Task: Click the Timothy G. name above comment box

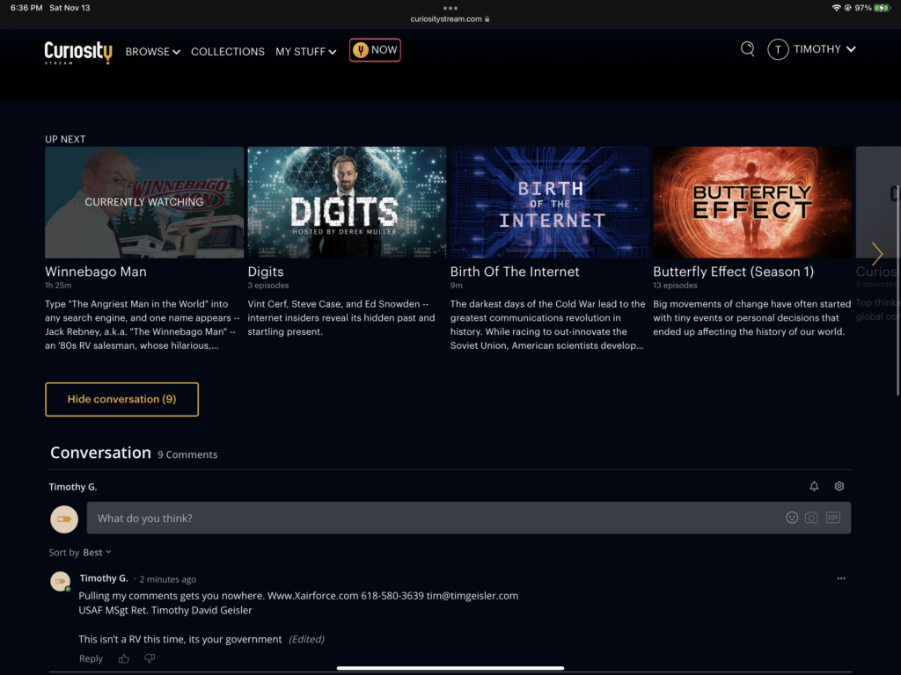Action: pos(73,487)
